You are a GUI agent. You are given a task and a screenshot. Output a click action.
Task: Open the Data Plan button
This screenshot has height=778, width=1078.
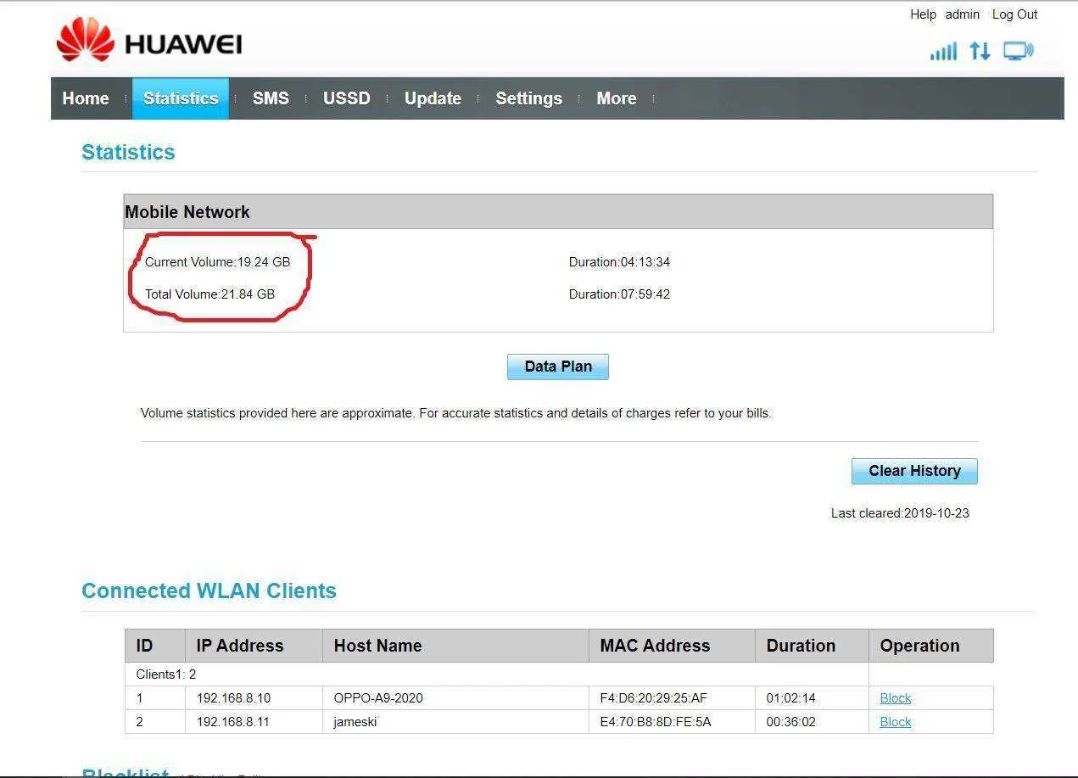pyautogui.click(x=558, y=367)
